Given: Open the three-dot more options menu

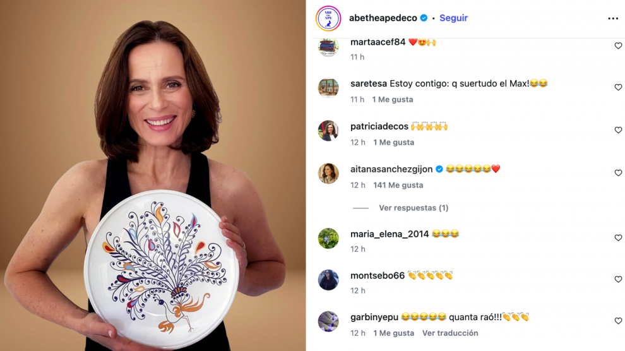Looking at the screenshot, I should coord(612,18).
